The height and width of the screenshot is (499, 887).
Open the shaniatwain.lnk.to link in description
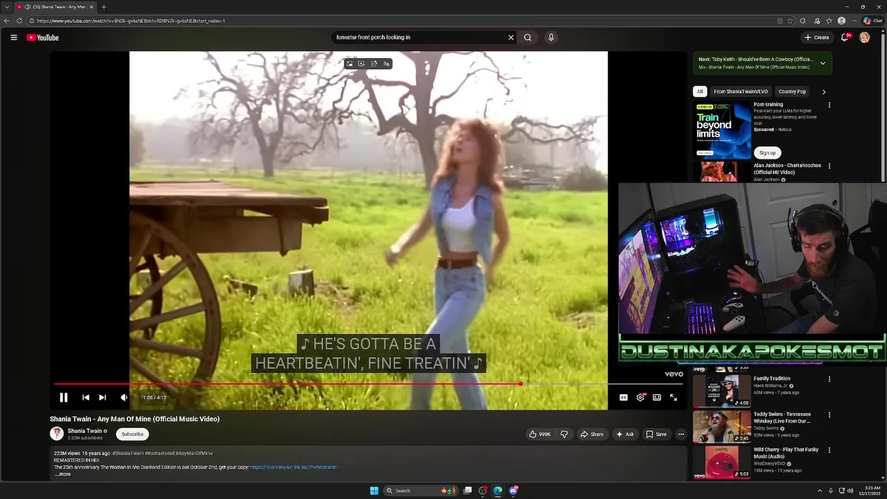click(x=294, y=467)
